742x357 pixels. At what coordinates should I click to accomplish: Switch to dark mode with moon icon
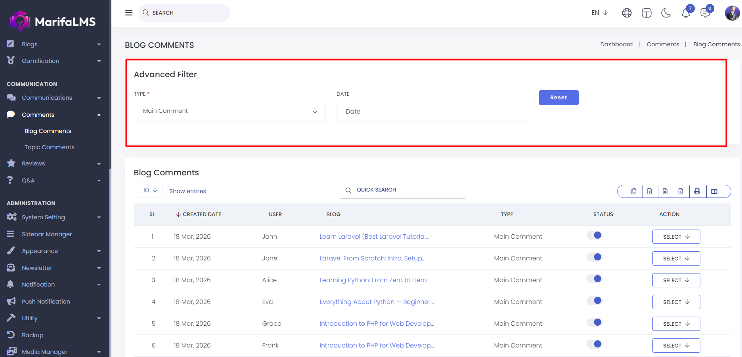pos(666,13)
